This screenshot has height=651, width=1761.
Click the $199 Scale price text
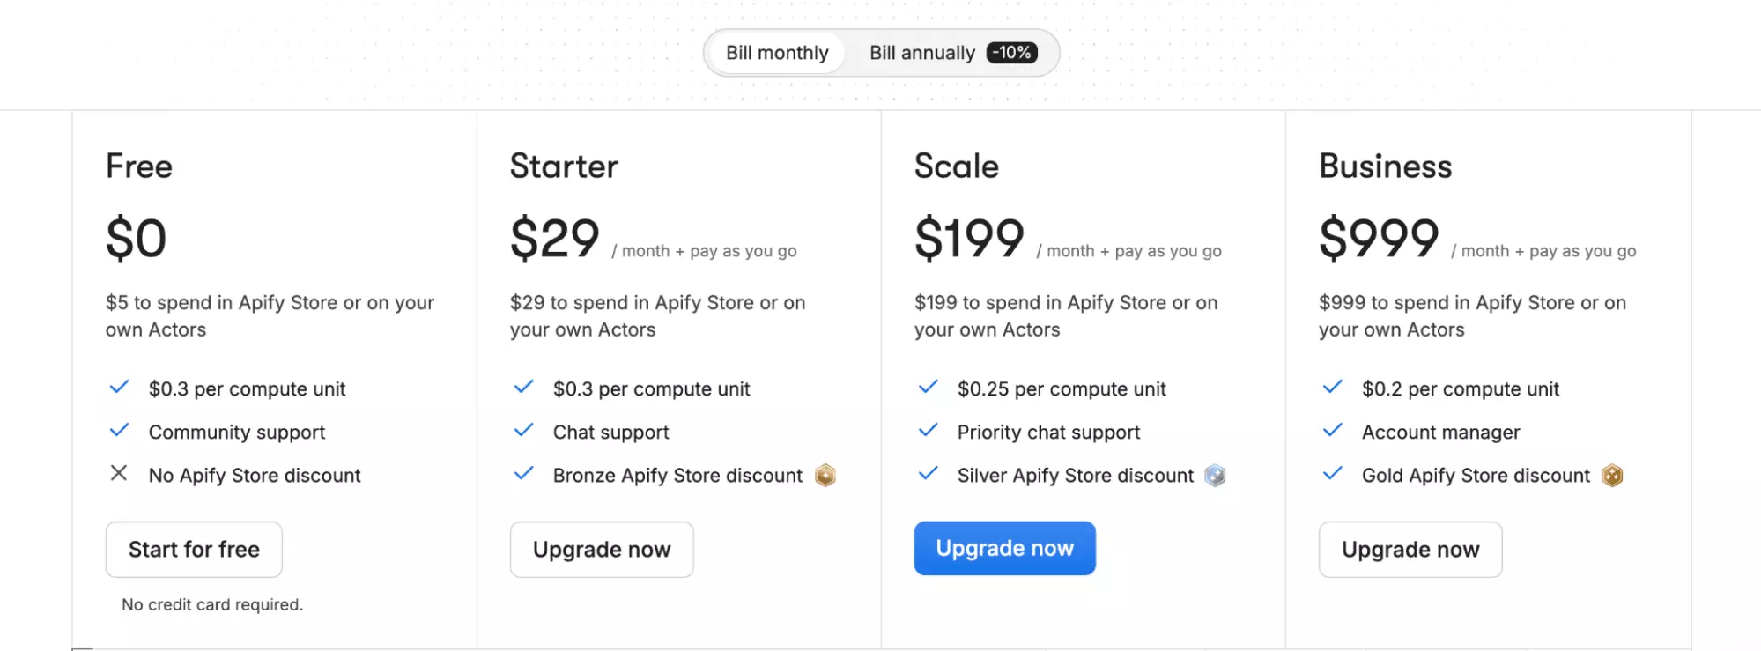pos(968,235)
